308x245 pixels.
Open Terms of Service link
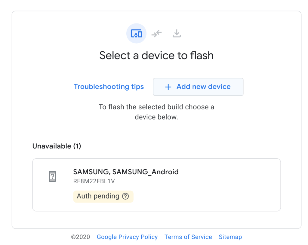(188, 237)
